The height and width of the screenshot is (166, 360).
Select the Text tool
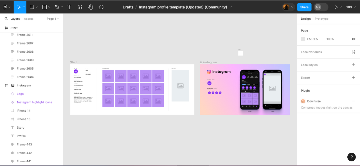click(x=69, y=7)
